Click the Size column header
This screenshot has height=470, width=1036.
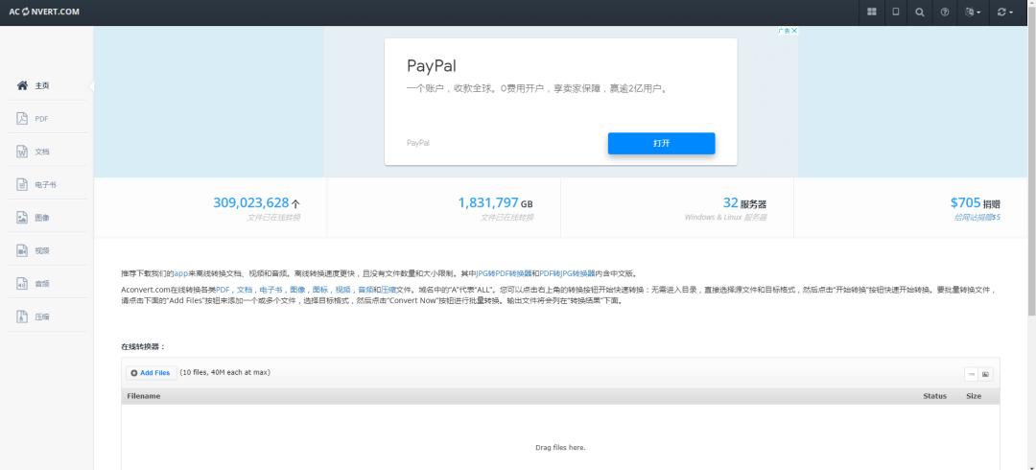click(974, 396)
